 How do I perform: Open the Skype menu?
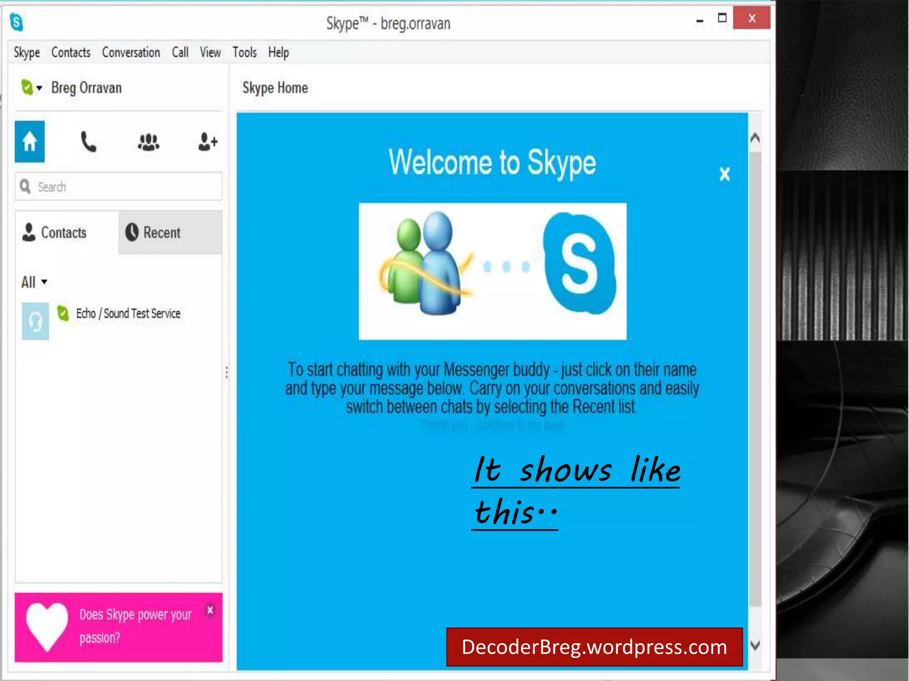(x=27, y=52)
